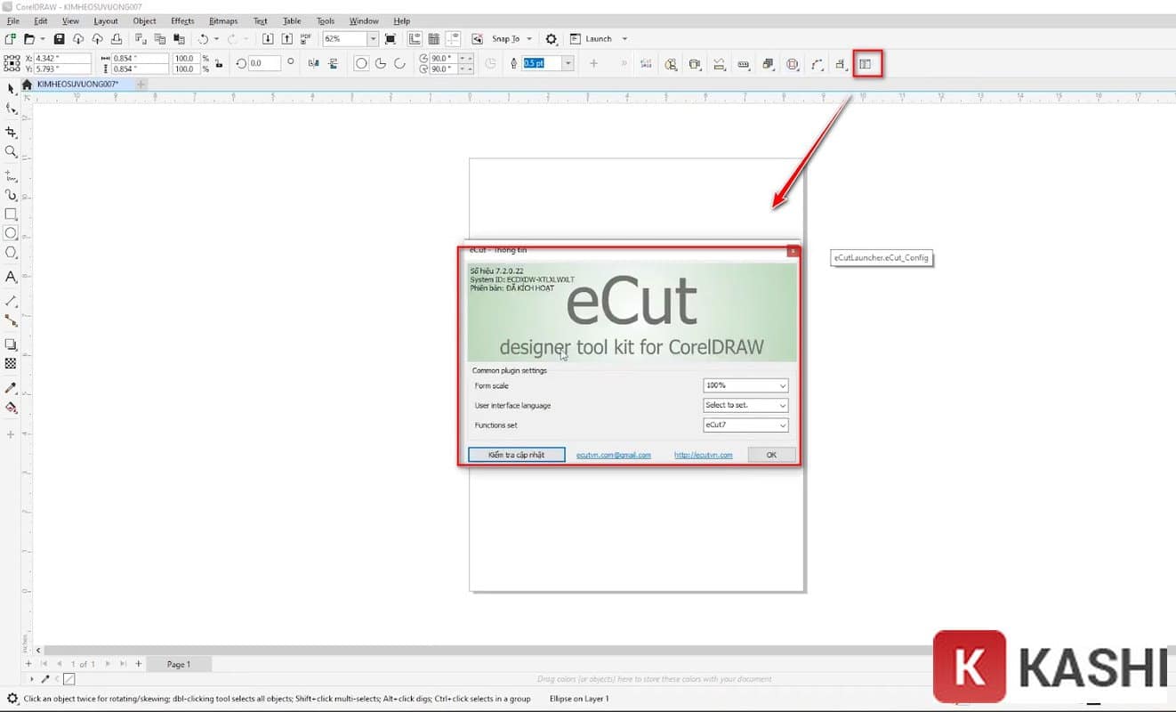Open the Functions set dropdown

pos(745,425)
